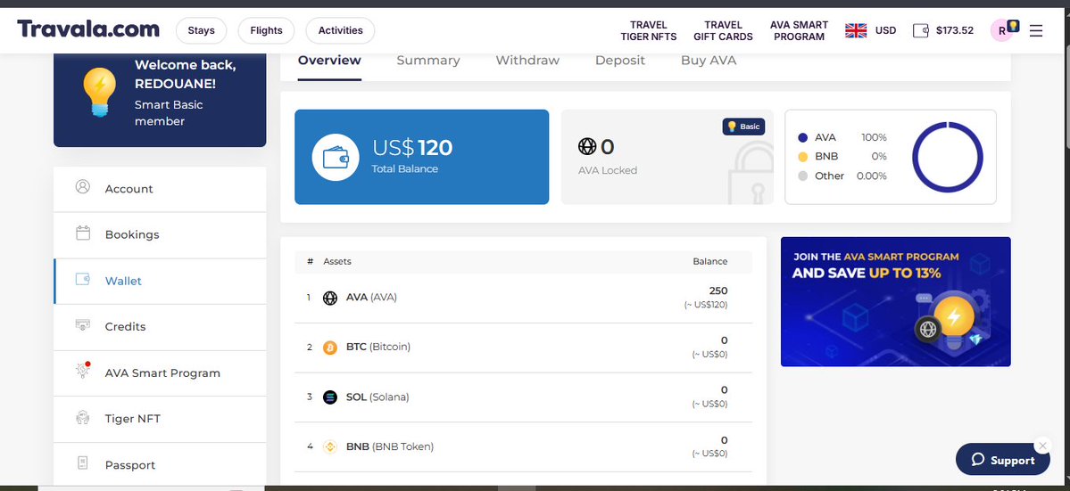The height and width of the screenshot is (491, 1070).
Task: Click the Solana coin icon
Action: point(330,397)
